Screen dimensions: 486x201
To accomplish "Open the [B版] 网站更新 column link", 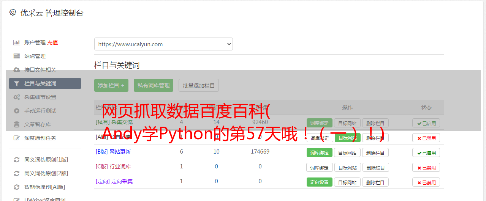I will pyautogui.click(x=113, y=152).
